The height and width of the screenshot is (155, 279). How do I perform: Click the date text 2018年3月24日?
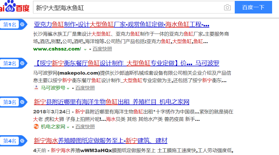tap(52, 112)
